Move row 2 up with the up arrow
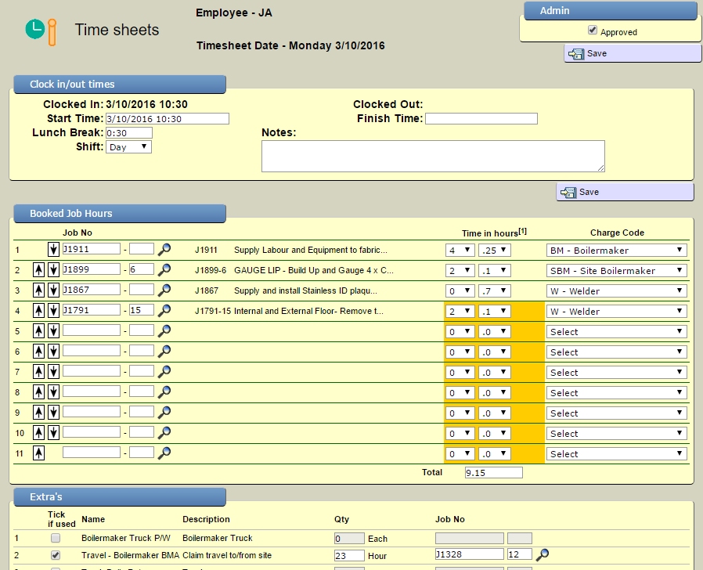The height and width of the screenshot is (570, 703). click(x=38, y=270)
